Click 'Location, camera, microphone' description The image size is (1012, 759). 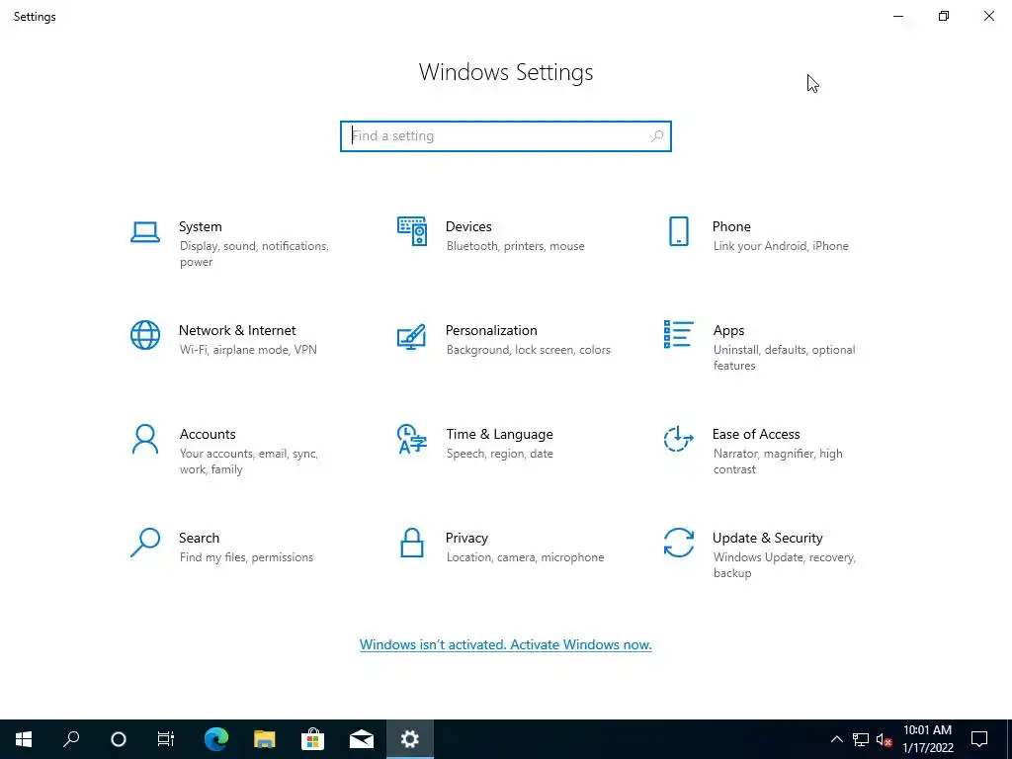point(525,557)
